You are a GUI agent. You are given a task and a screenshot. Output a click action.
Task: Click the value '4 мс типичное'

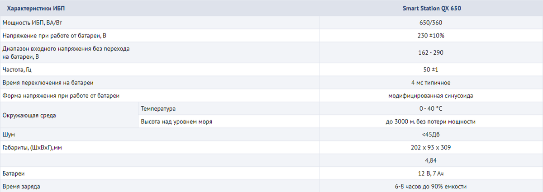(431, 83)
